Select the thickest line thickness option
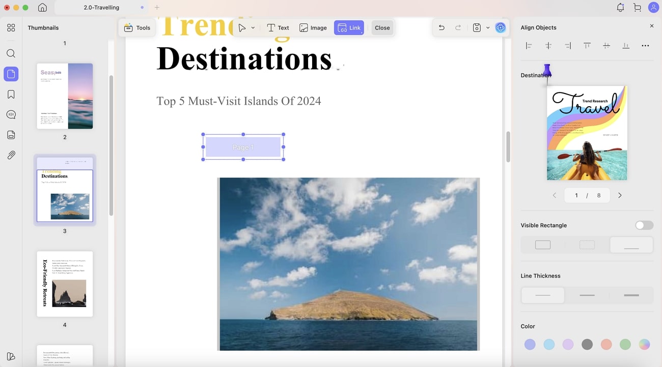This screenshot has width=662, height=367. (631, 295)
